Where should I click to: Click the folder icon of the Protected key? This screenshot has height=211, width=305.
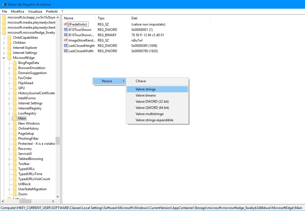point(15,144)
